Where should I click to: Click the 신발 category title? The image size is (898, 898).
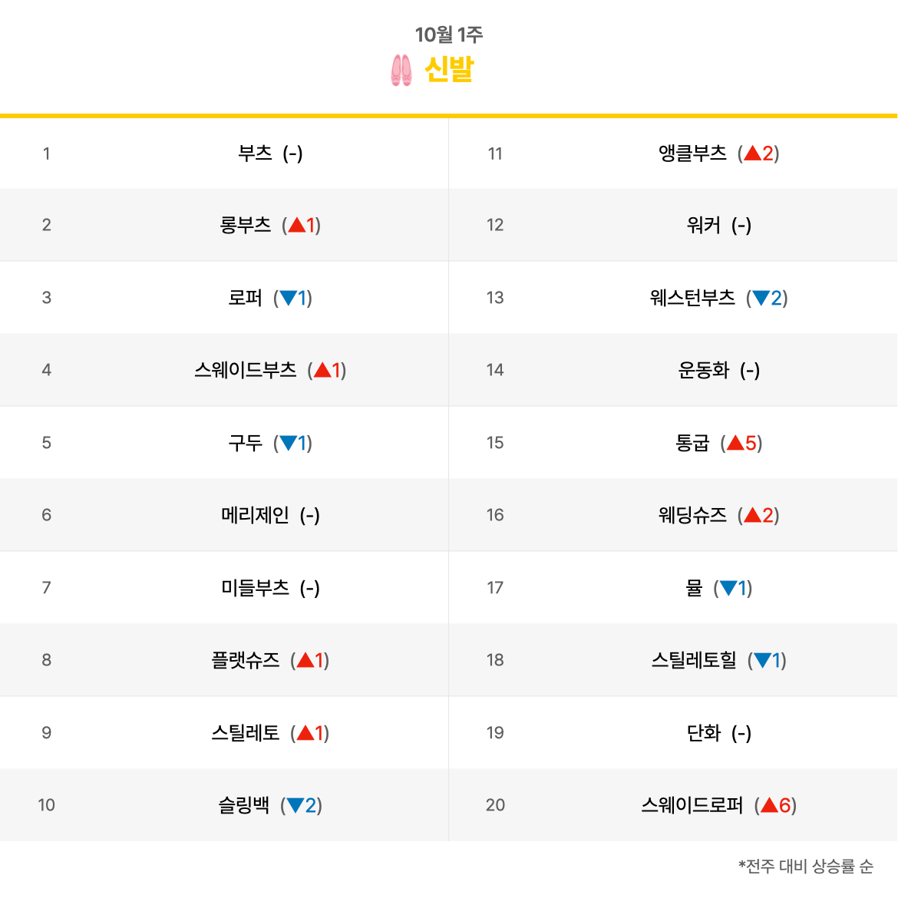(x=449, y=70)
